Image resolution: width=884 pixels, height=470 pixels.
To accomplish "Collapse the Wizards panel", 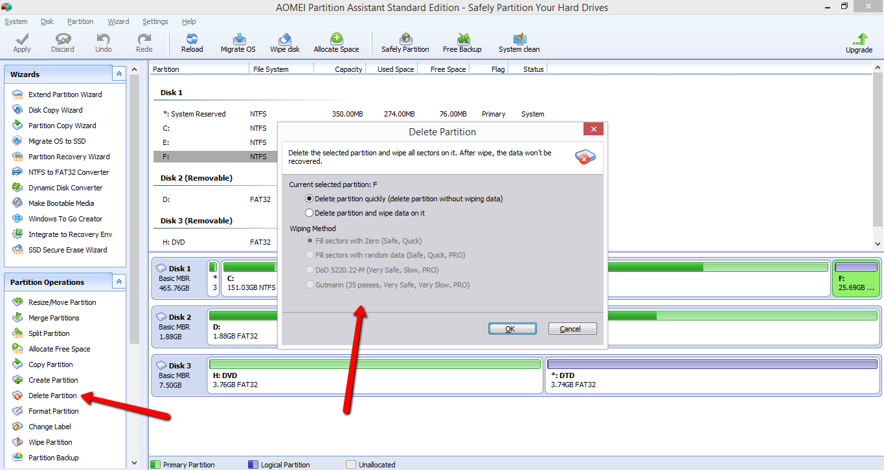I will (119, 74).
